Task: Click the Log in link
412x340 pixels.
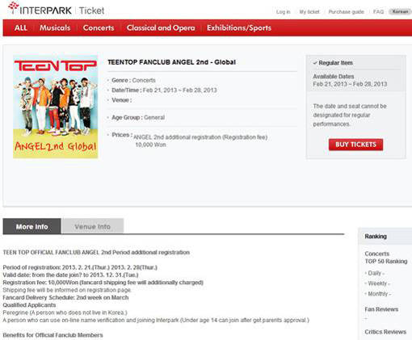Action: click(284, 12)
